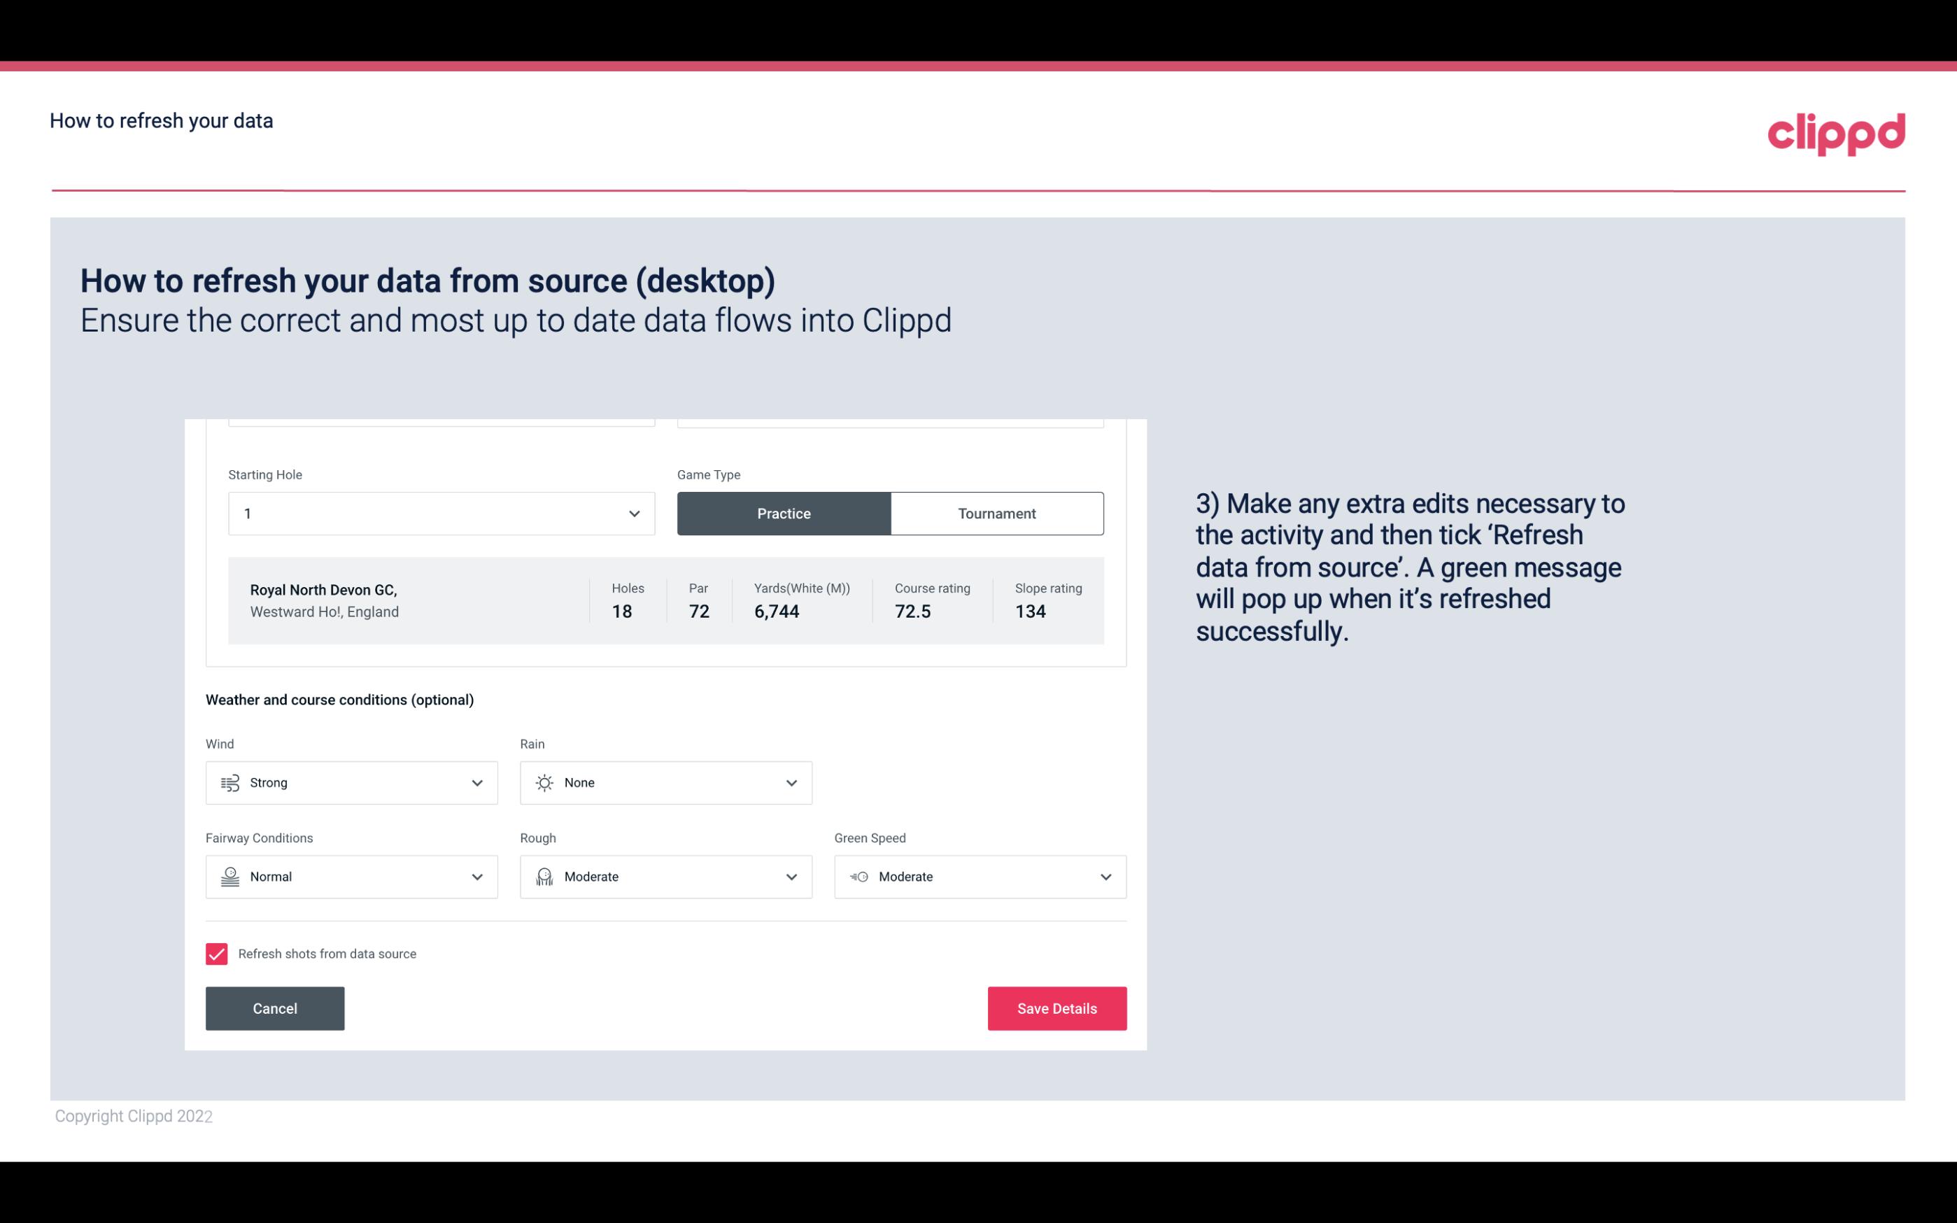The height and width of the screenshot is (1223, 1957).
Task: Click the Cancel button
Action: click(275, 1008)
